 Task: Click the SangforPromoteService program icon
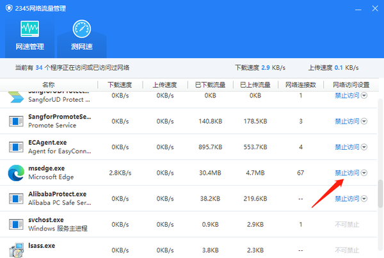pyautogui.click(x=16, y=121)
